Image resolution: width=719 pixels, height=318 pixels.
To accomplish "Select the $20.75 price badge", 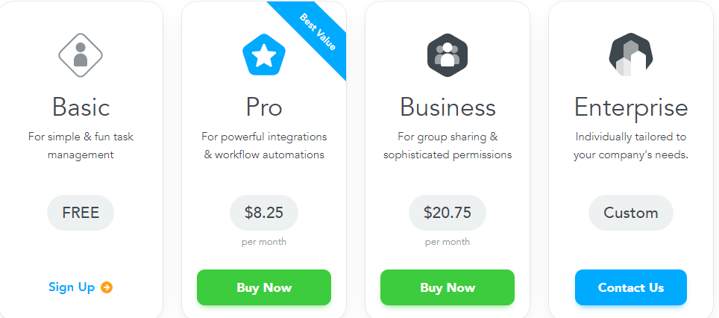I will [x=447, y=213].
